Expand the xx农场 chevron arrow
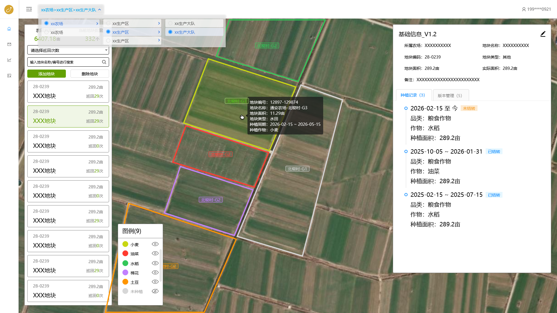The image size is (557, 313). (x=97, y=23)
